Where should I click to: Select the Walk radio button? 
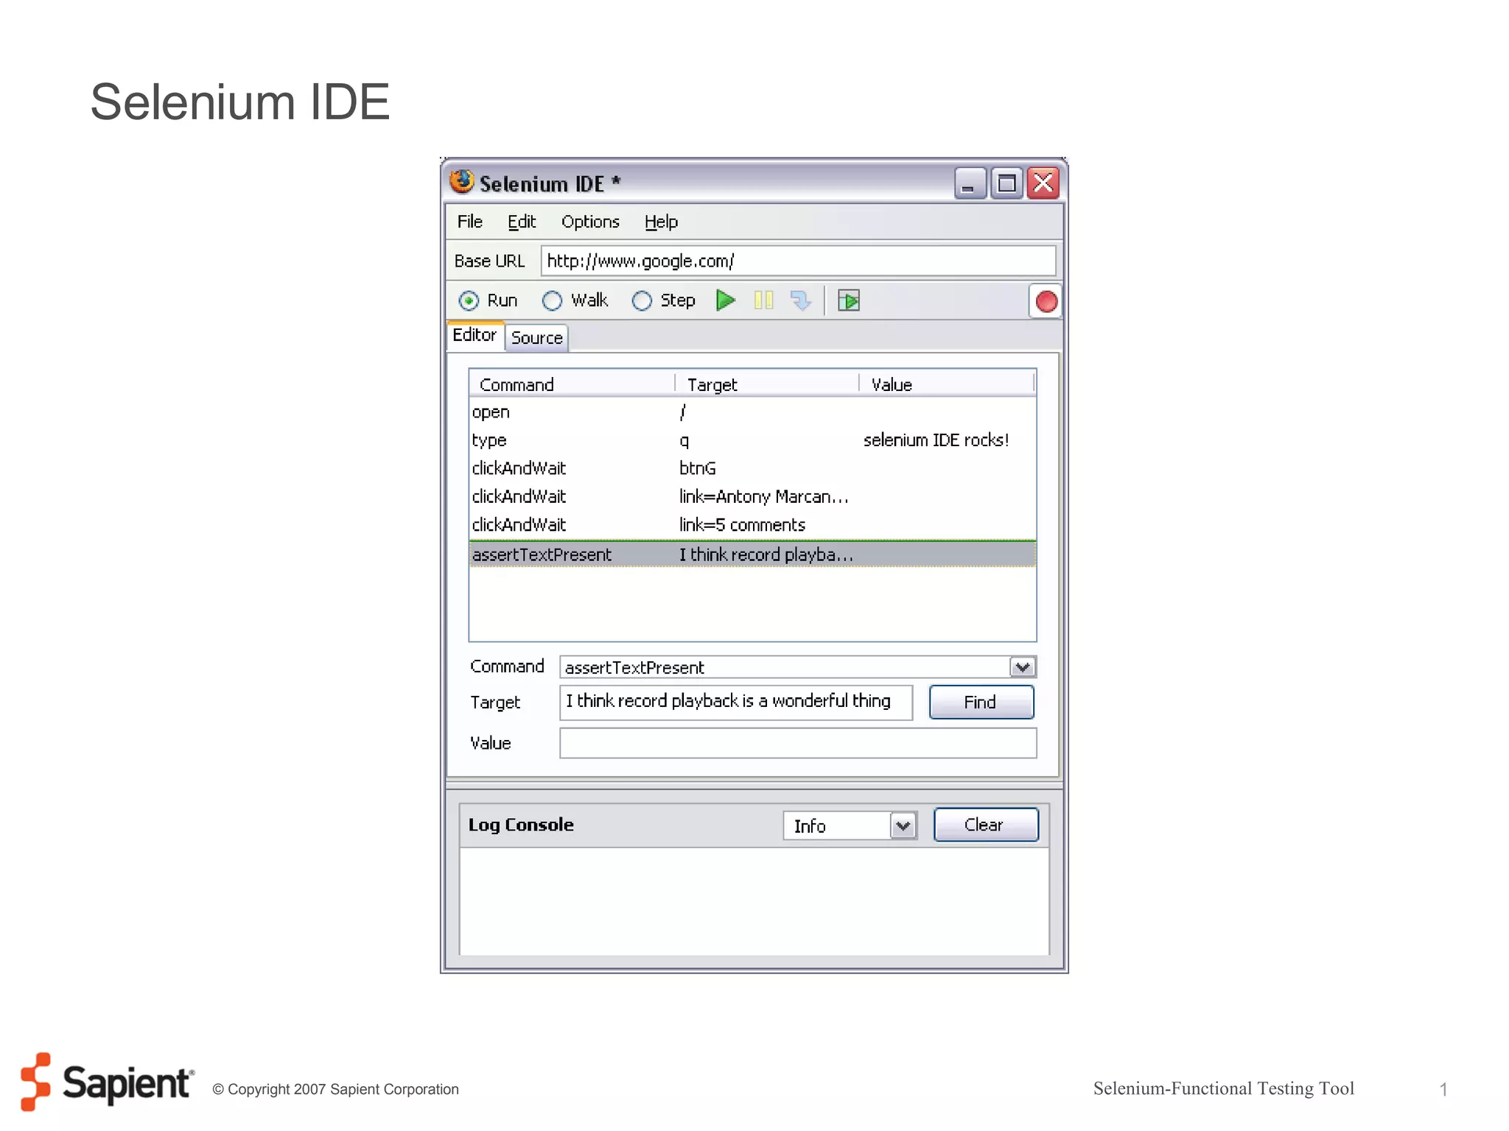click(552, 300)
